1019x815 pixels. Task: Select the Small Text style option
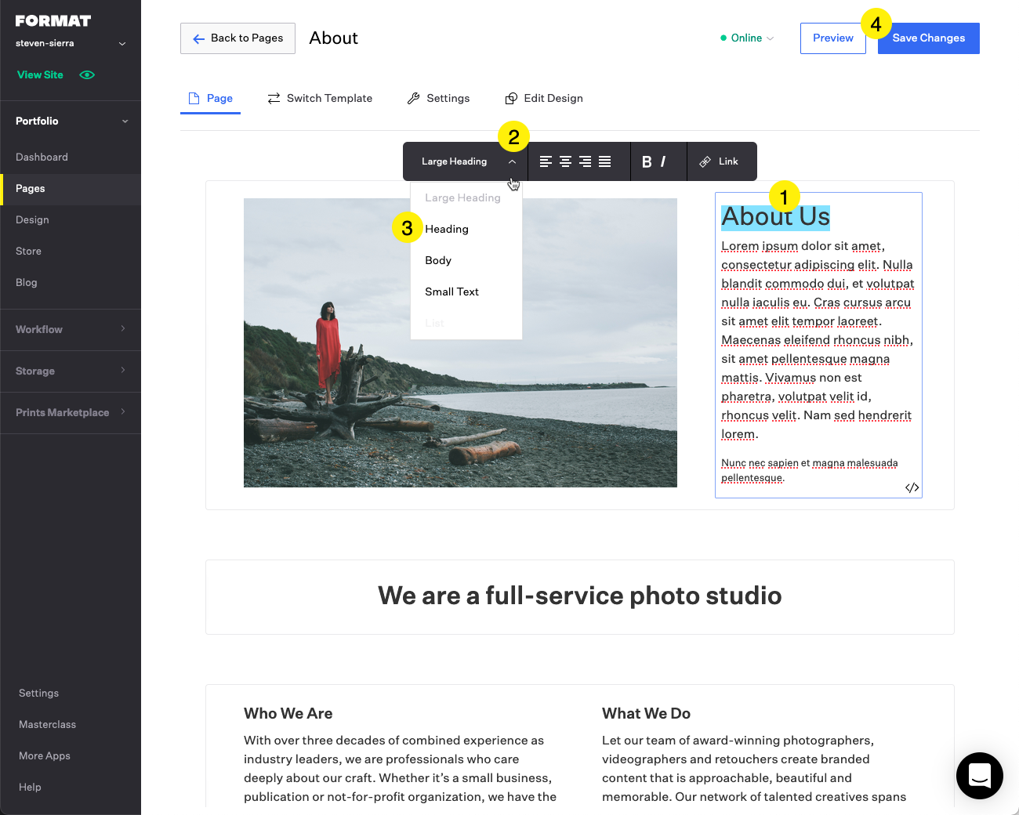[x=451, y=292]
